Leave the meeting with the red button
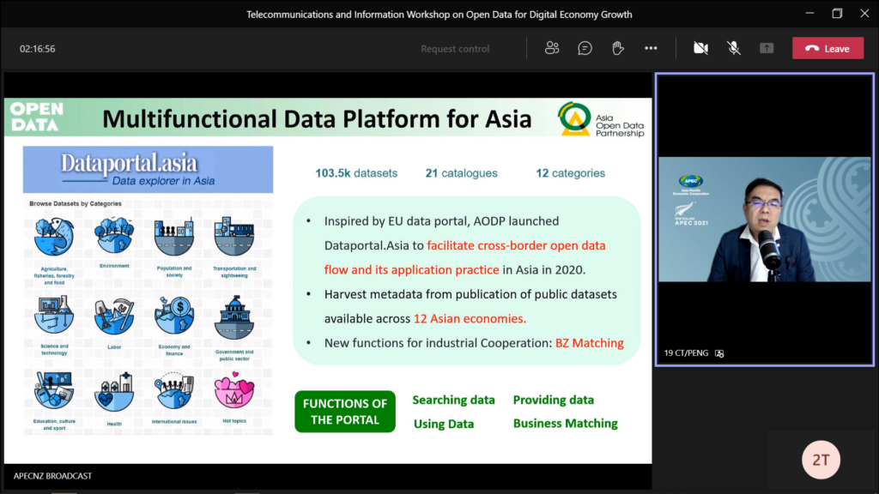 (x=828, y=49)
